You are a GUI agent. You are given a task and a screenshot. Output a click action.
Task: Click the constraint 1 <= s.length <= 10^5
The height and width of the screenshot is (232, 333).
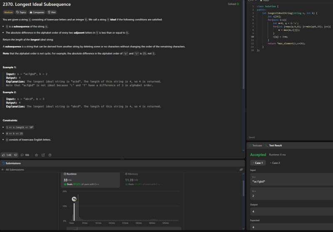(20, 127)
